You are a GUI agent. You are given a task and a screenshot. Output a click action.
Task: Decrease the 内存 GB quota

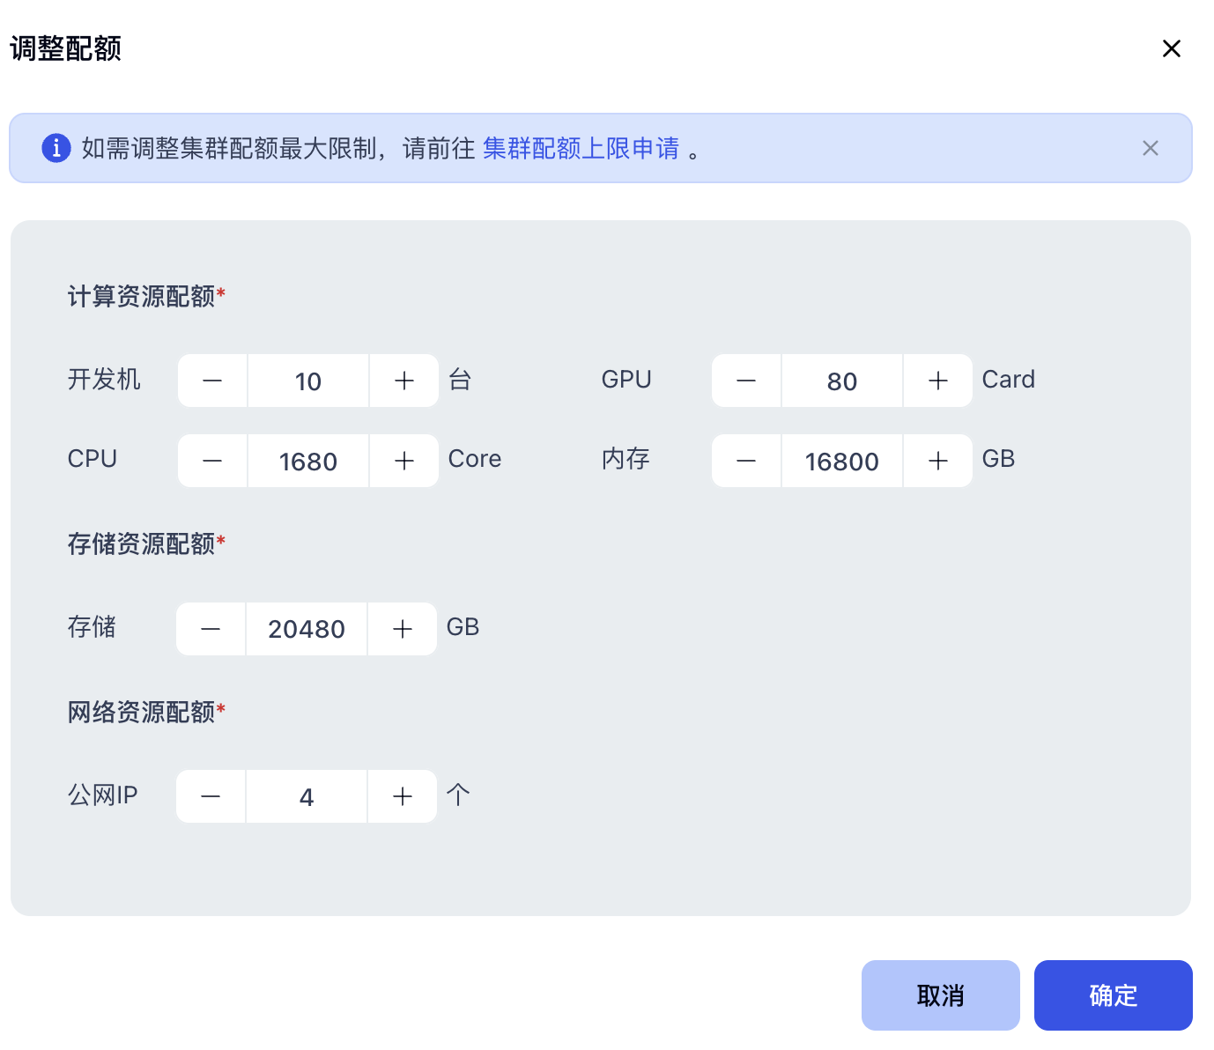point(746,461)
